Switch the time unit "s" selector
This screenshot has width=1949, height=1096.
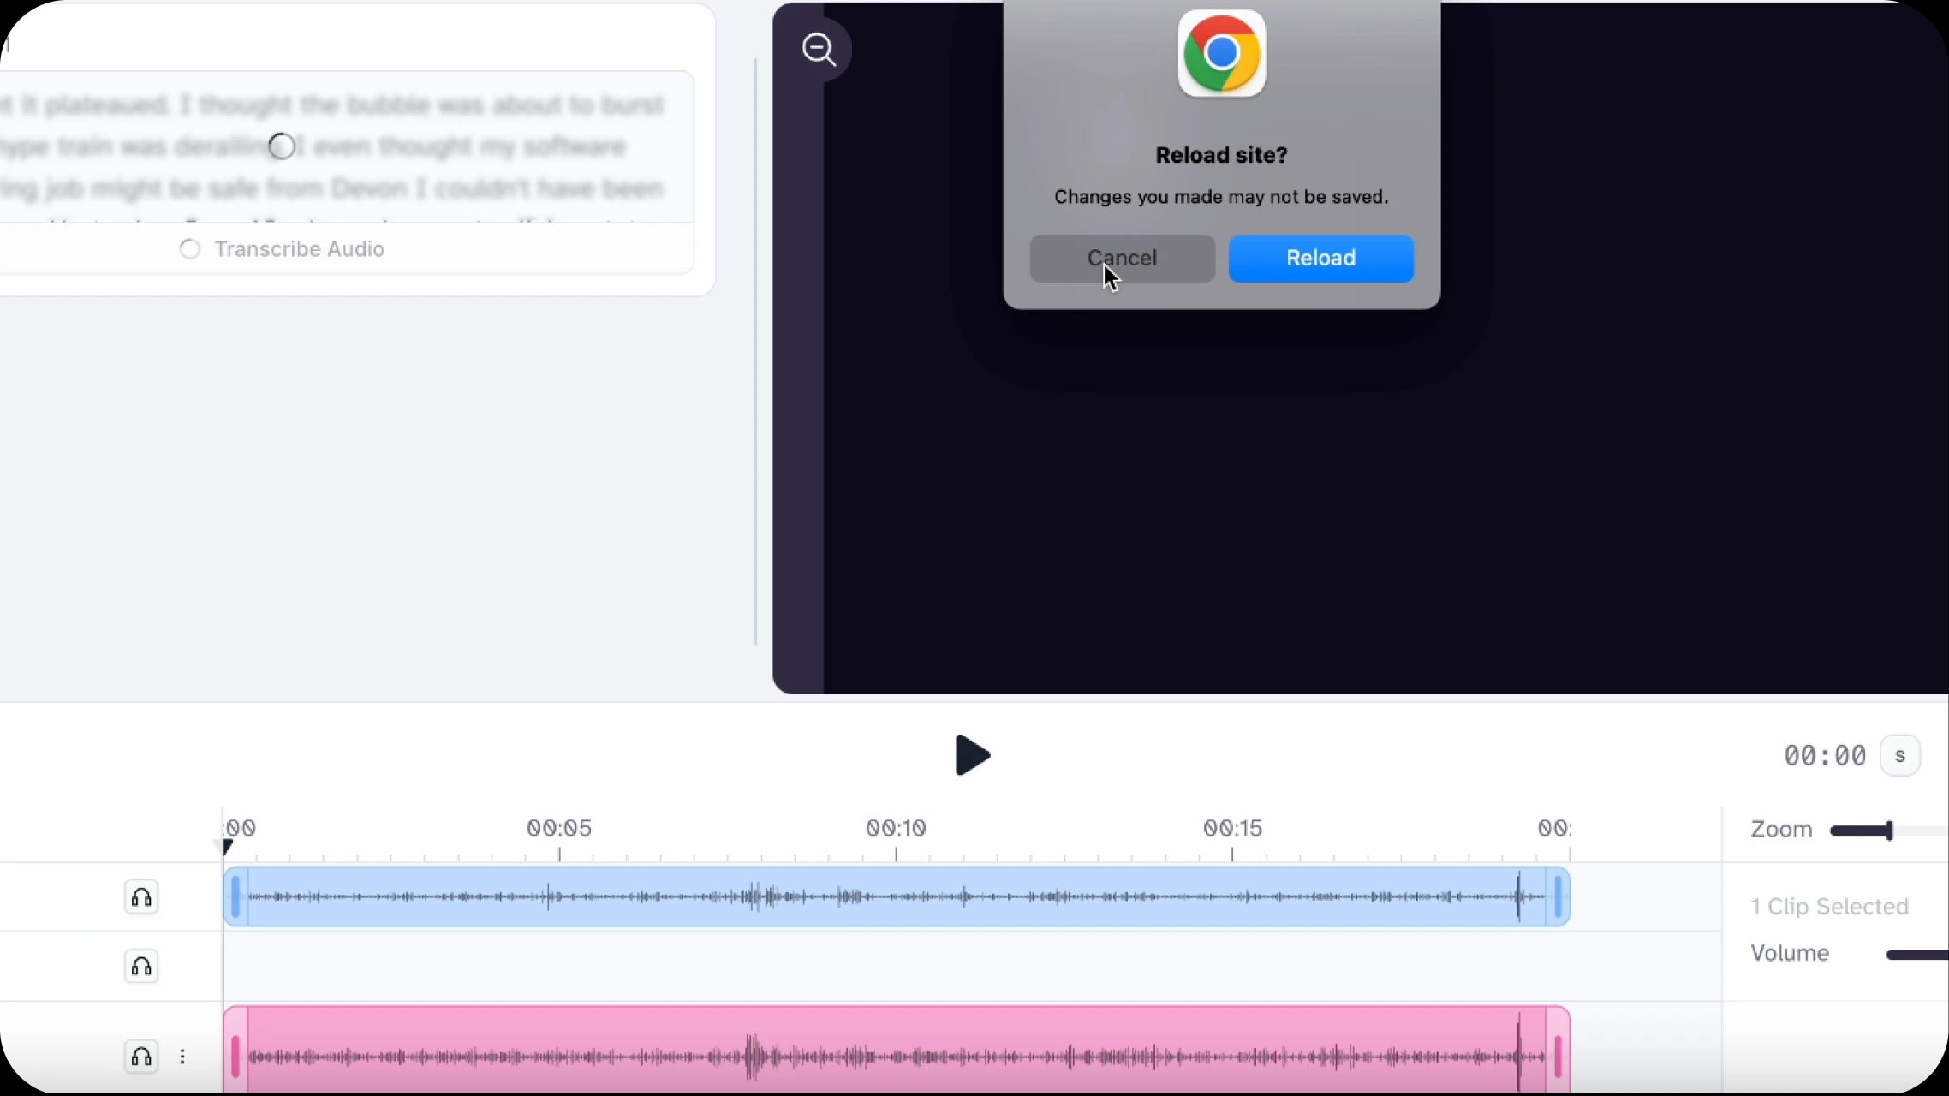click(x=1899, y=756)
